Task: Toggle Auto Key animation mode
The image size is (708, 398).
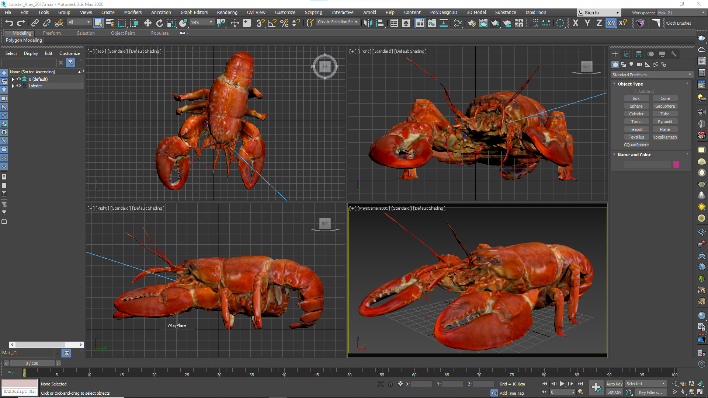Action: [614, 384]
